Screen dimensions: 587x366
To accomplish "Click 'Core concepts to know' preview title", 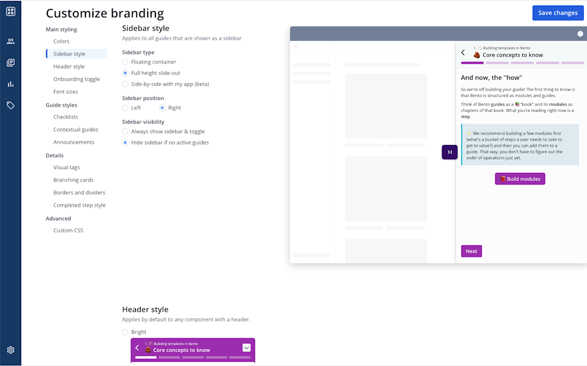I will 513,55.
